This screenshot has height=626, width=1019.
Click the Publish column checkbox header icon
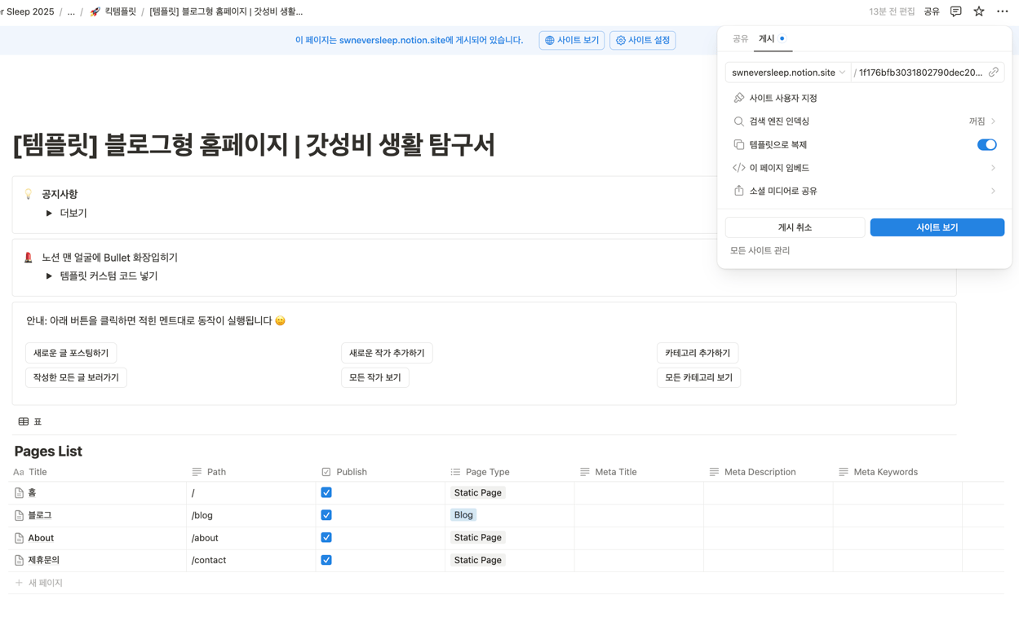326,472
